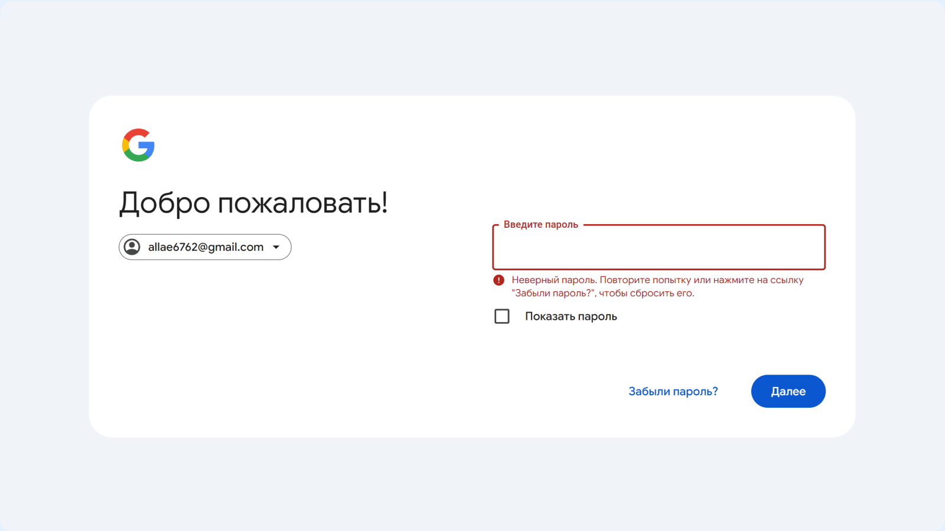Screen dimensions: 945x531
Task: Click the Google 'G' brand mark
Action: tap(138, 145)
